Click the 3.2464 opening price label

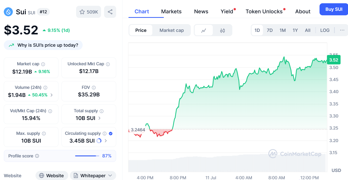coord(138,130)
